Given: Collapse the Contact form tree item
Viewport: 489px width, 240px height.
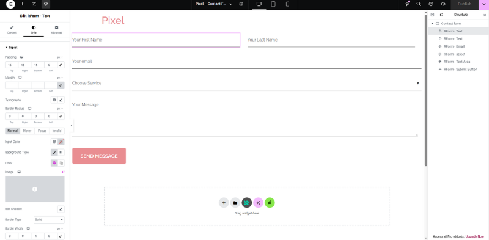Looking at the screenshot, I should 433,24.
